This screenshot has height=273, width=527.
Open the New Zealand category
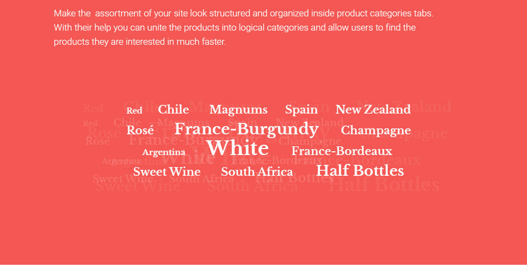pos(373,110)
